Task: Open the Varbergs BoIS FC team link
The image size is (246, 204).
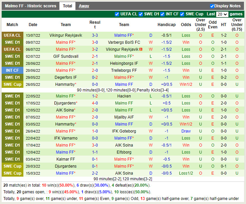Action: coord(124,42)
